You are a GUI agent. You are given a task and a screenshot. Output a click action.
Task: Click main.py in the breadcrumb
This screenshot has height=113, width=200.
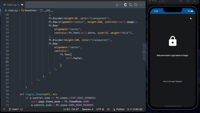click(x=13, y=10)
